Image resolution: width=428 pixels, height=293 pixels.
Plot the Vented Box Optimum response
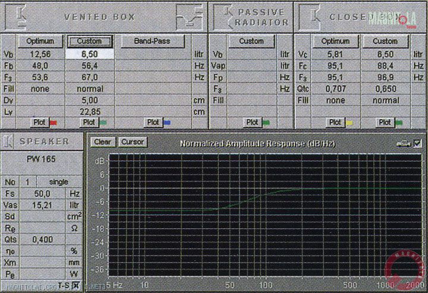pyautogui.click(x=40, y=122)
